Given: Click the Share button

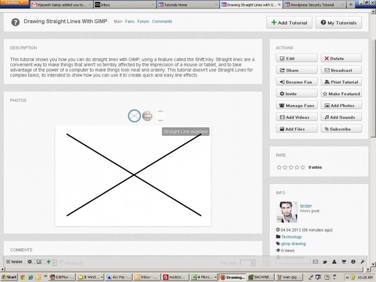Looking at the screenshot, I should 297,70.
